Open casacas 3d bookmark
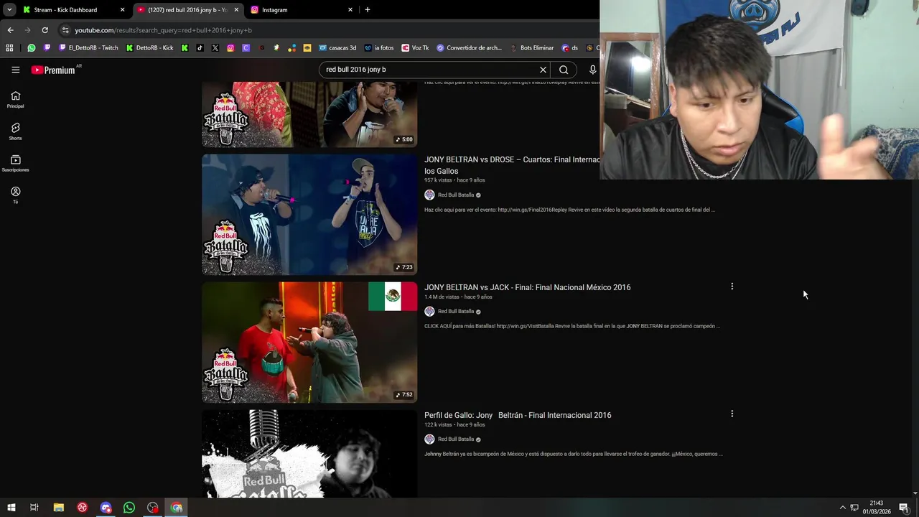Screen dimensions: 919x517 pos(337,48)
